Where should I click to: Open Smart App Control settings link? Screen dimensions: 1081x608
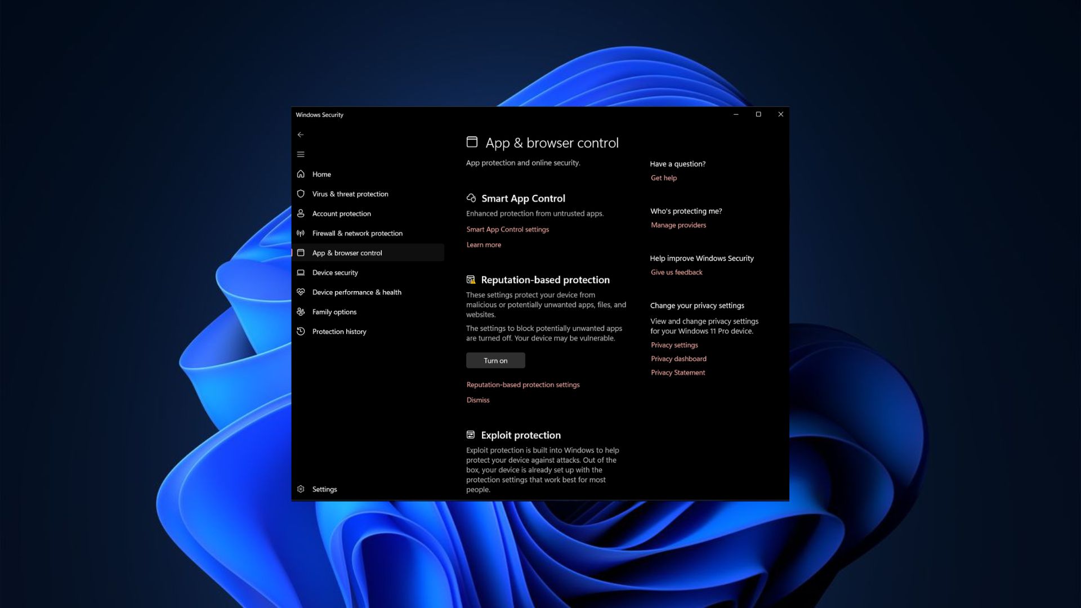click(x=507, y=229)
